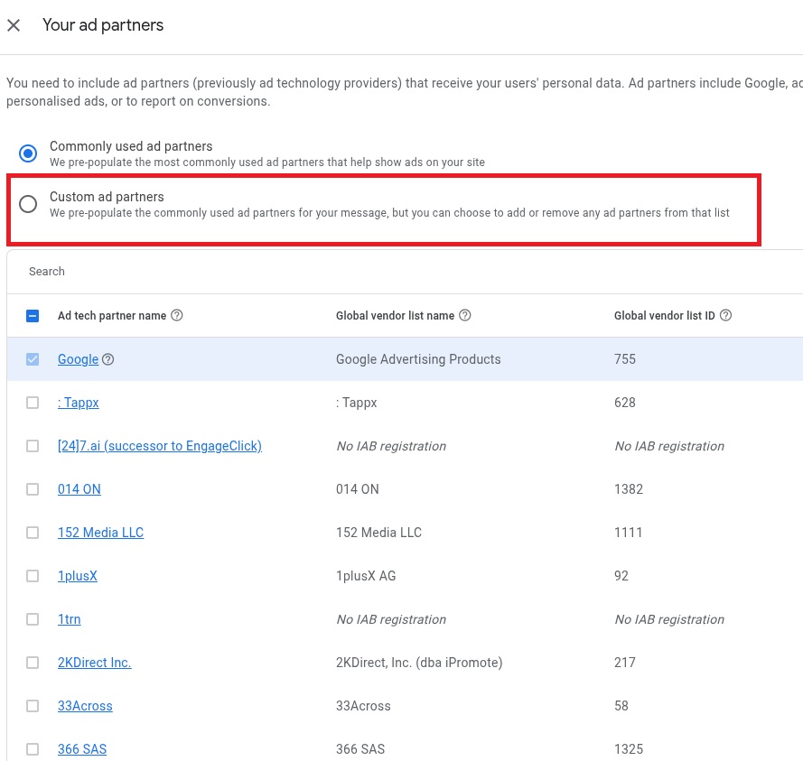This screenshot has width=803, height=761.
Task: Click the Google Advertising Products cell
Action: [x=418, y=359]
